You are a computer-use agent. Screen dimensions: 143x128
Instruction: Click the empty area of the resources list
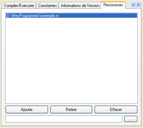pyautogui.click(x=71, y=60)
